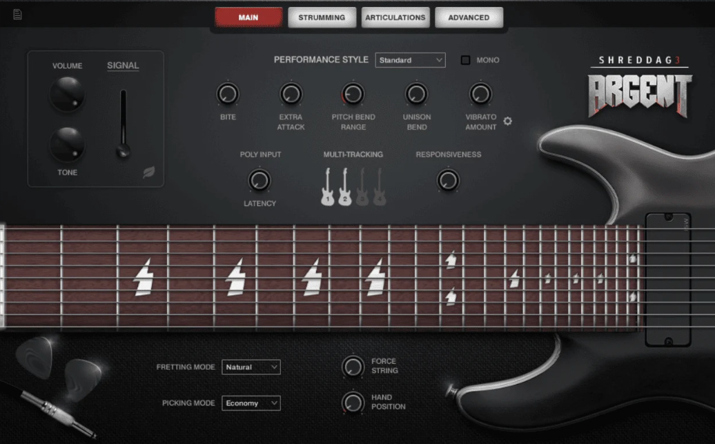Expand the Picking Mode dropdown
This screenshot has width=715, height=444.
pyautogui.click(x=251, y=403)
